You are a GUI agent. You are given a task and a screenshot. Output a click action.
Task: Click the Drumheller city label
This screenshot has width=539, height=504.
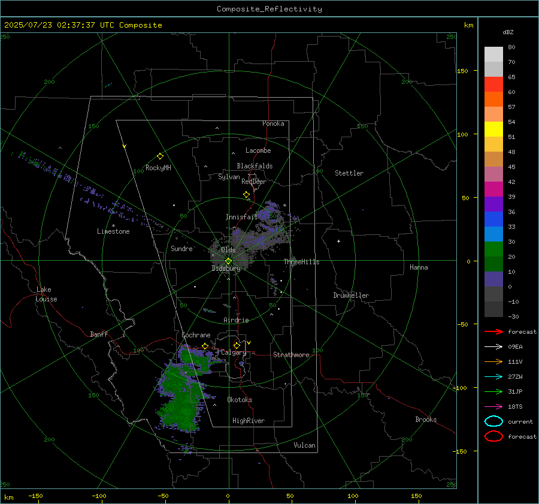351,295
